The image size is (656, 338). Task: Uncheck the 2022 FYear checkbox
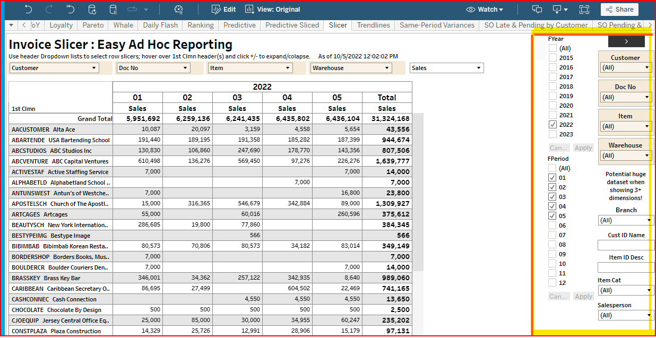pos(553,125)
